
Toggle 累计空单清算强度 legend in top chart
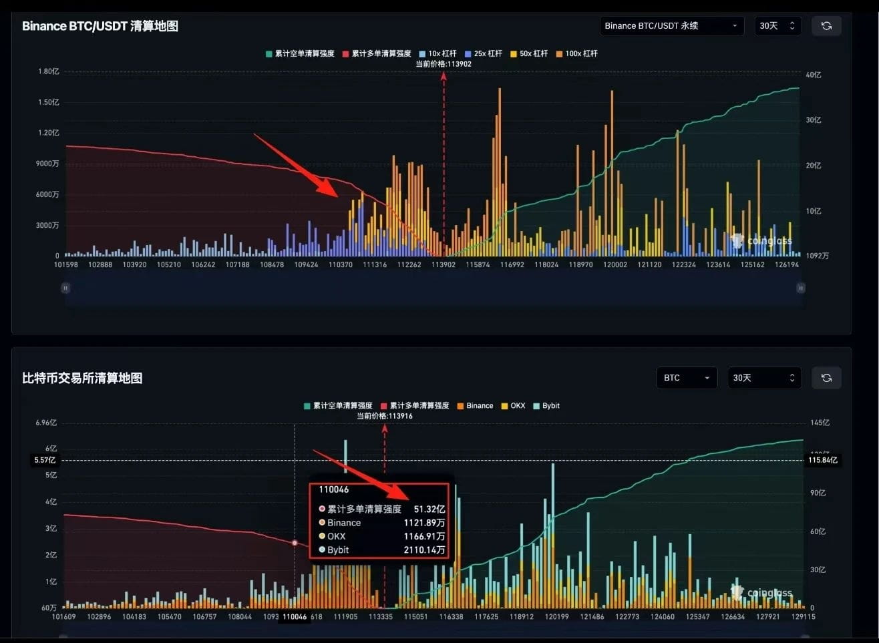[x=300, y=53]
